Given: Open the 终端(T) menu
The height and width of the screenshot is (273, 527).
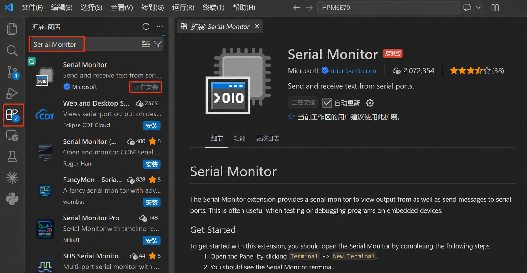Looking at the screenshot, I should click(213, 8).
